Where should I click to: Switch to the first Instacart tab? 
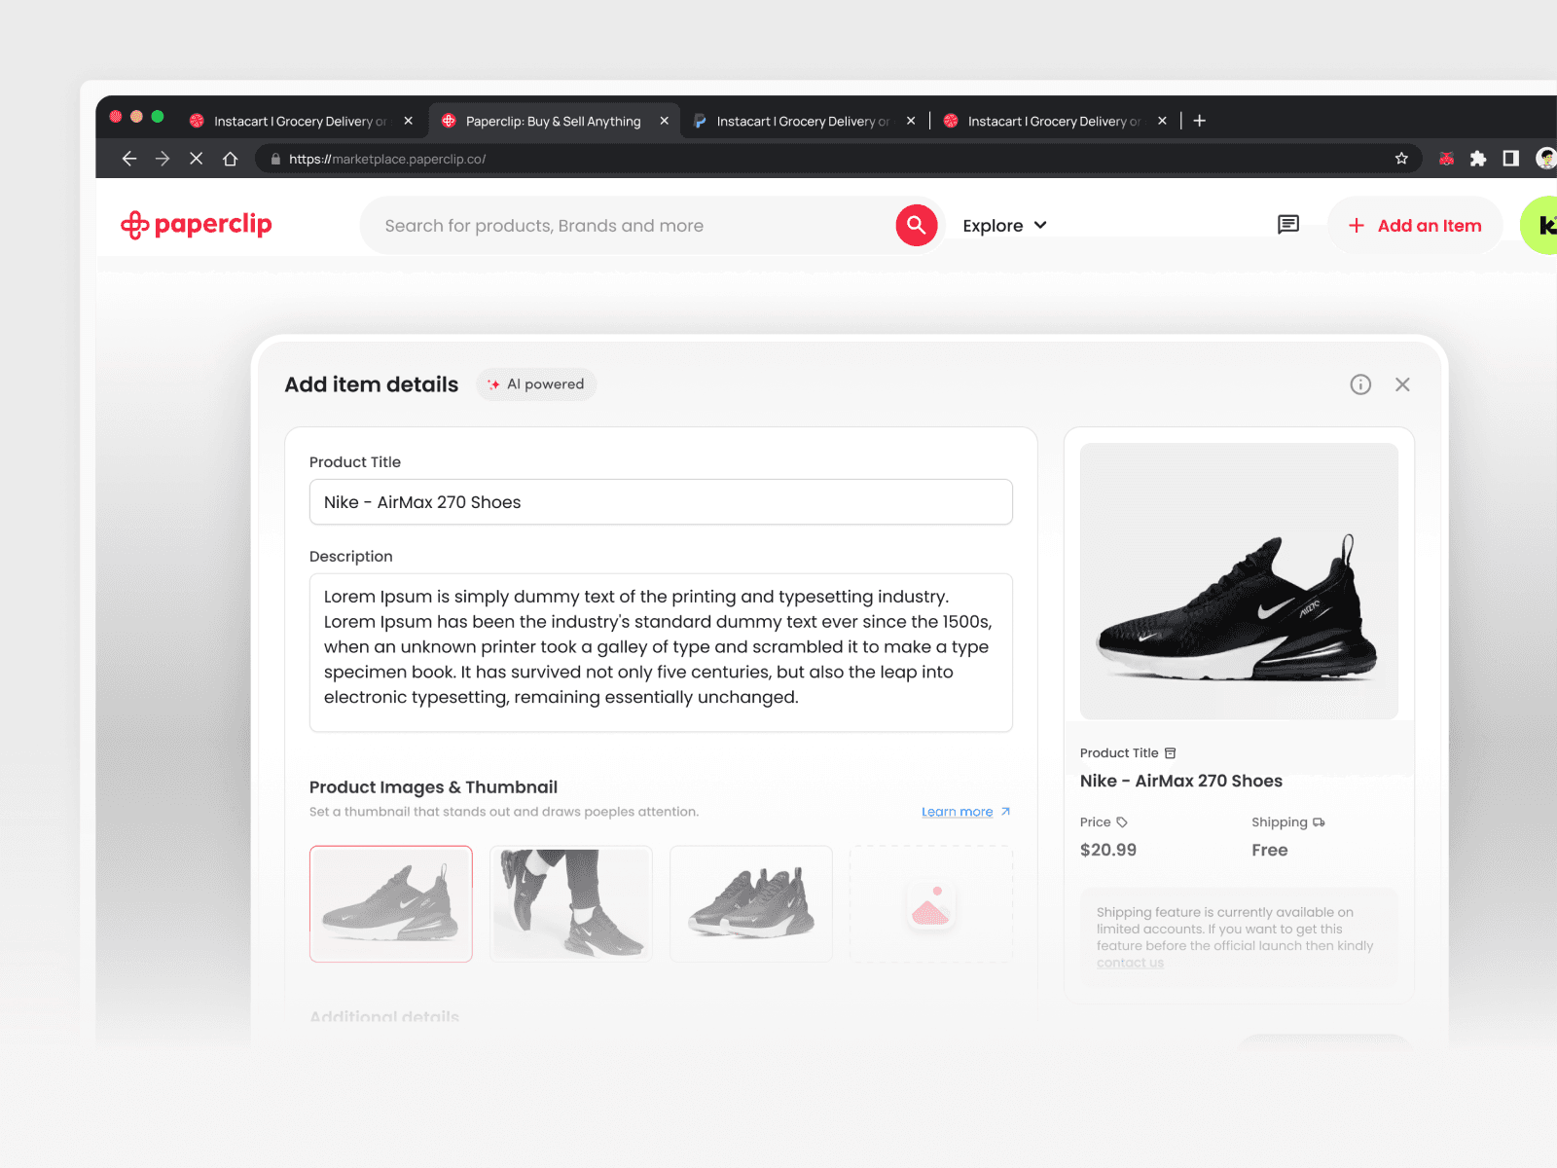(302, 121)
